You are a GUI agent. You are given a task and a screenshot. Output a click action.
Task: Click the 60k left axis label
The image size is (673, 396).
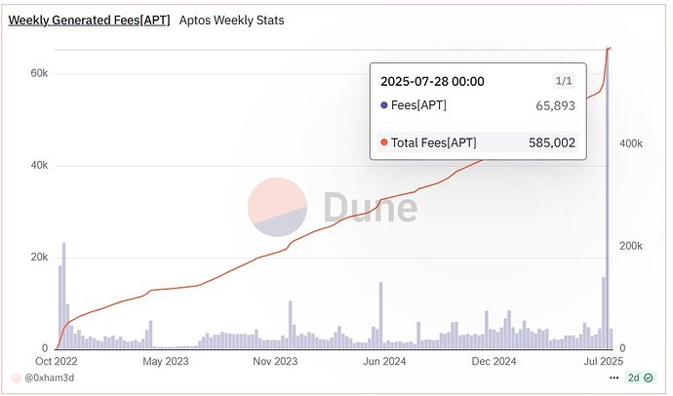[39, 73]
